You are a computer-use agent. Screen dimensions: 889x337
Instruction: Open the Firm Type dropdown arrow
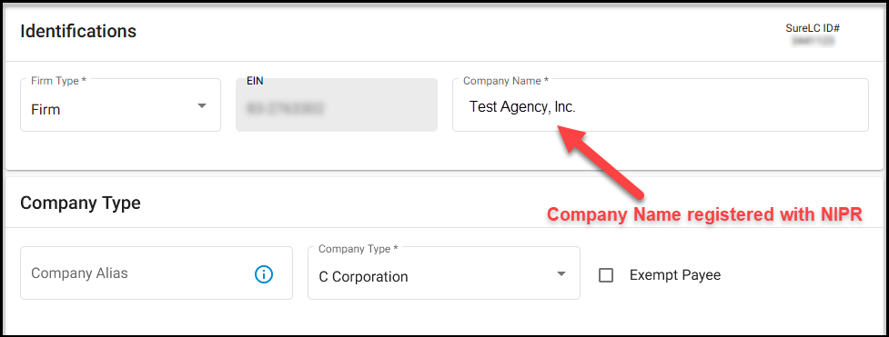tap(202, 106)
